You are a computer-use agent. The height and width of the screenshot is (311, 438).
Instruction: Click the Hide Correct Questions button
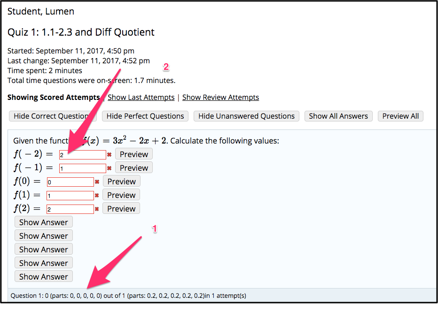53,116
